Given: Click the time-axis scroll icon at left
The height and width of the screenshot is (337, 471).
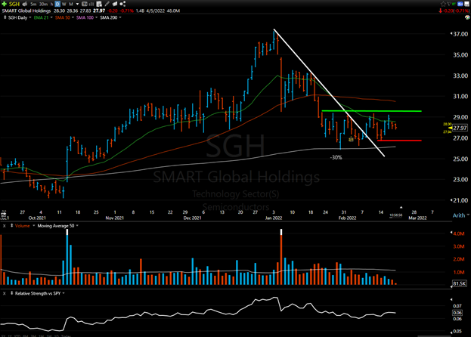Looking at the screenshot, I should [4, 215].
